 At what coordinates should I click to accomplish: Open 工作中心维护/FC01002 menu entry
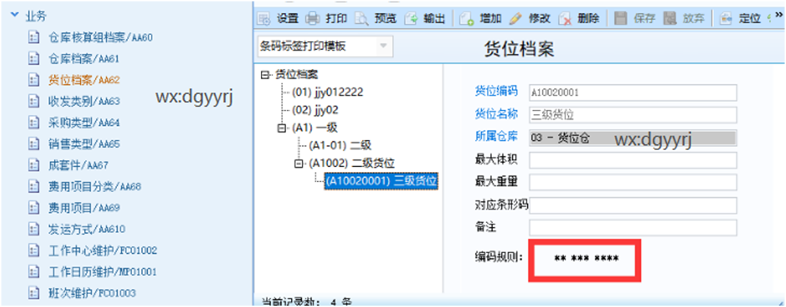click(x=103, y=250)
